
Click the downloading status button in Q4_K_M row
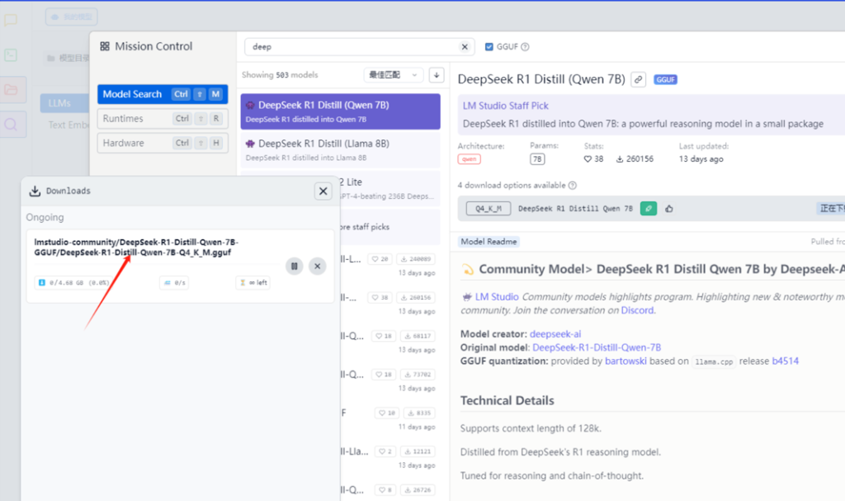coord(832,209)
